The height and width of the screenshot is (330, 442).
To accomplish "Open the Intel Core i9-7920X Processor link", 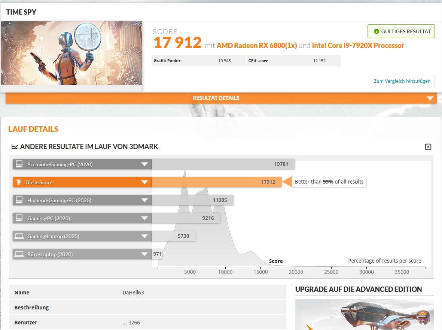I will point(358,45).
